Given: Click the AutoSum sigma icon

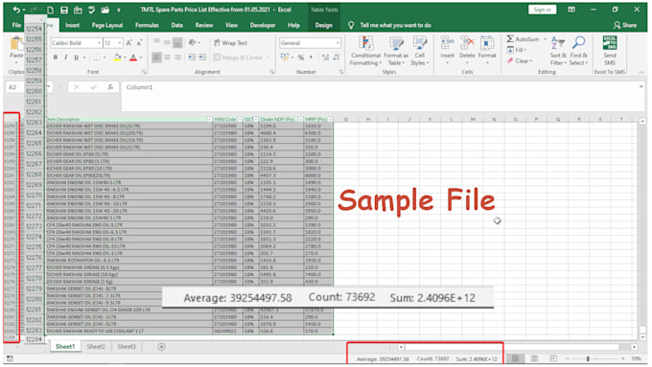Looking at the screenshot, I should (510, 39).
